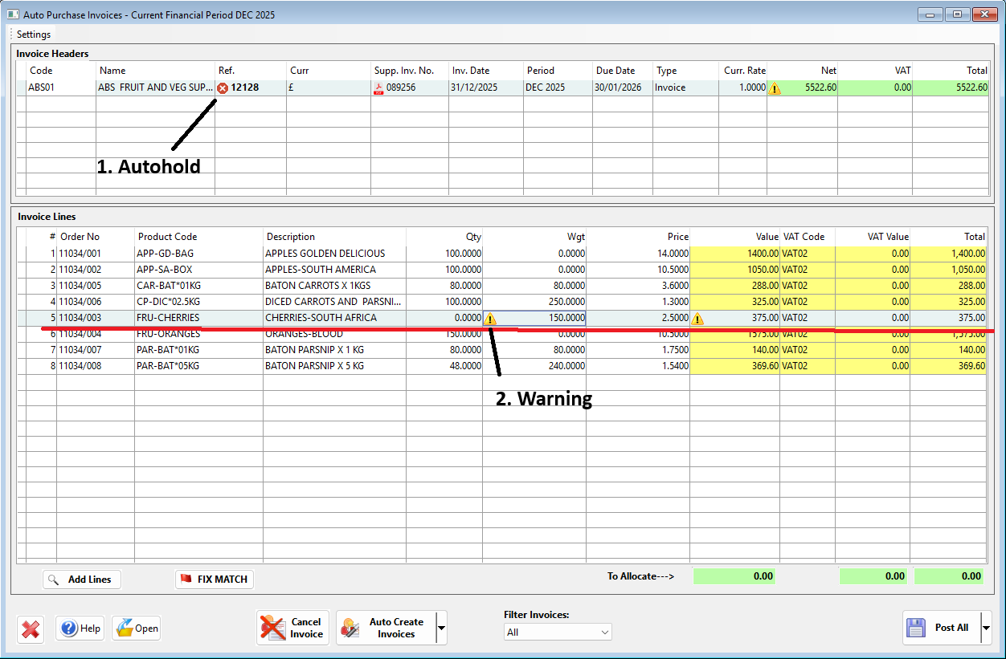The width and height of the screenshot is (1006, 659).
Task: Open the PDF icon next to invoice 089256
Action: pos(378,87)
